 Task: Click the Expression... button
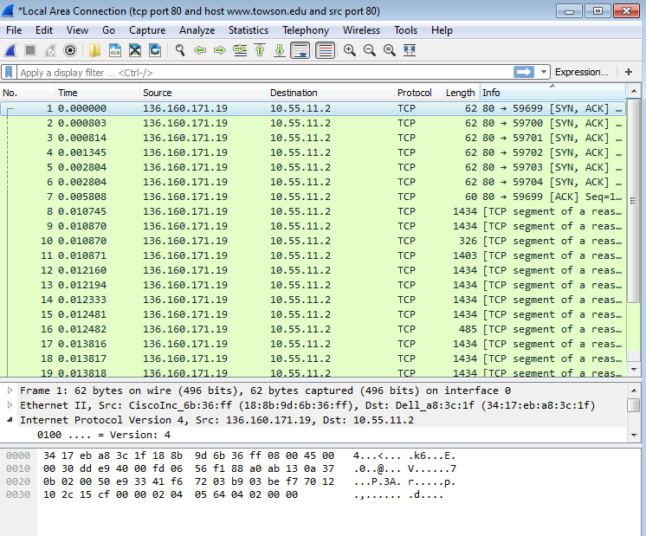(581, 72)
